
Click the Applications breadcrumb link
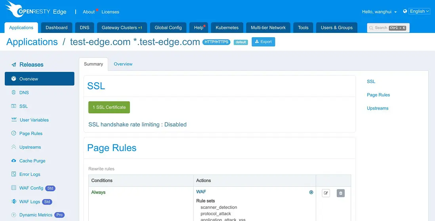32,42
